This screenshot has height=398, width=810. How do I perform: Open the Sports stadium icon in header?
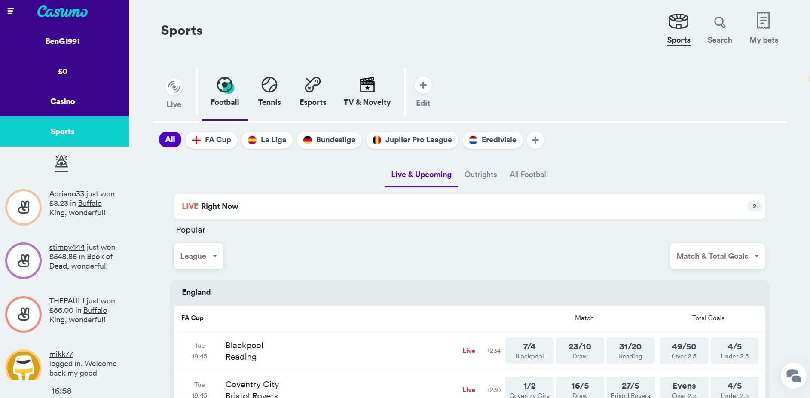pos(679,21)
